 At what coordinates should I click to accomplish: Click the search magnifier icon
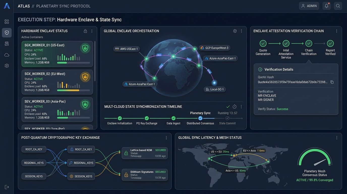click(x=338, y=6)
